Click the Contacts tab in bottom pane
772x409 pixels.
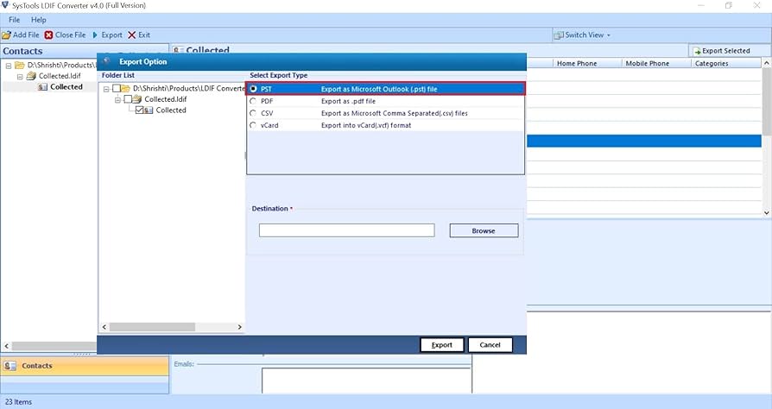[x=85, y=366]
